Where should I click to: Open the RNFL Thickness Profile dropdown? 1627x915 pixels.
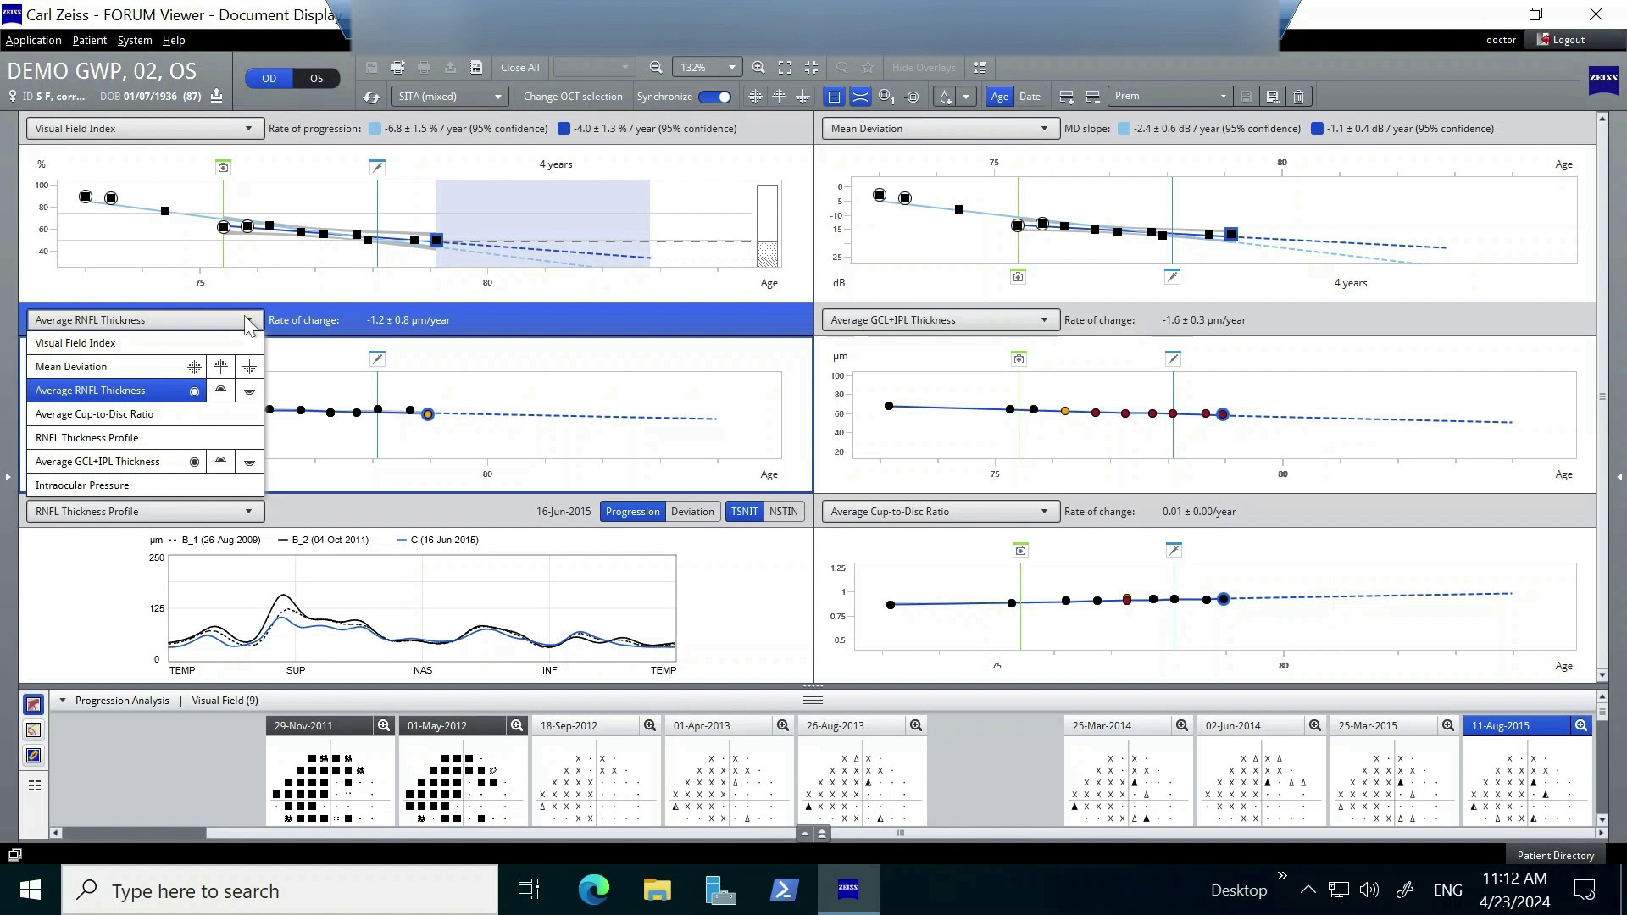pyautogui.click(x=145, y=512)
